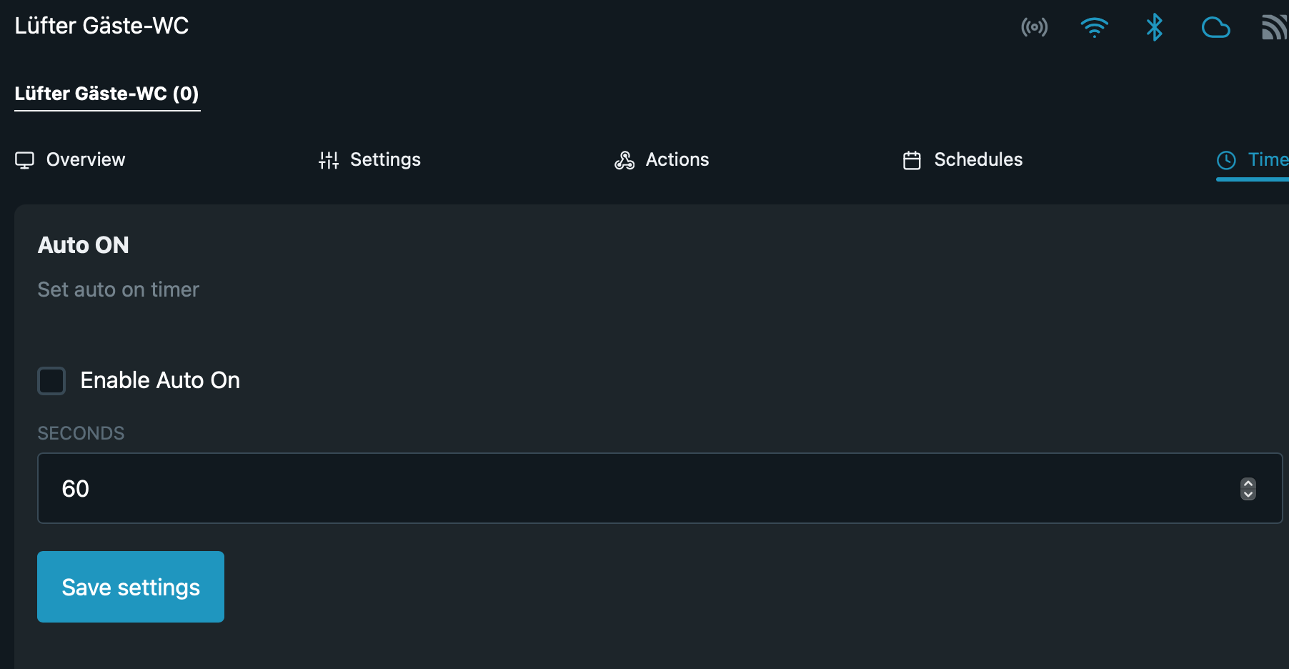
Task: Click the cloud connection icon
Action: (x=1215, y=28)
